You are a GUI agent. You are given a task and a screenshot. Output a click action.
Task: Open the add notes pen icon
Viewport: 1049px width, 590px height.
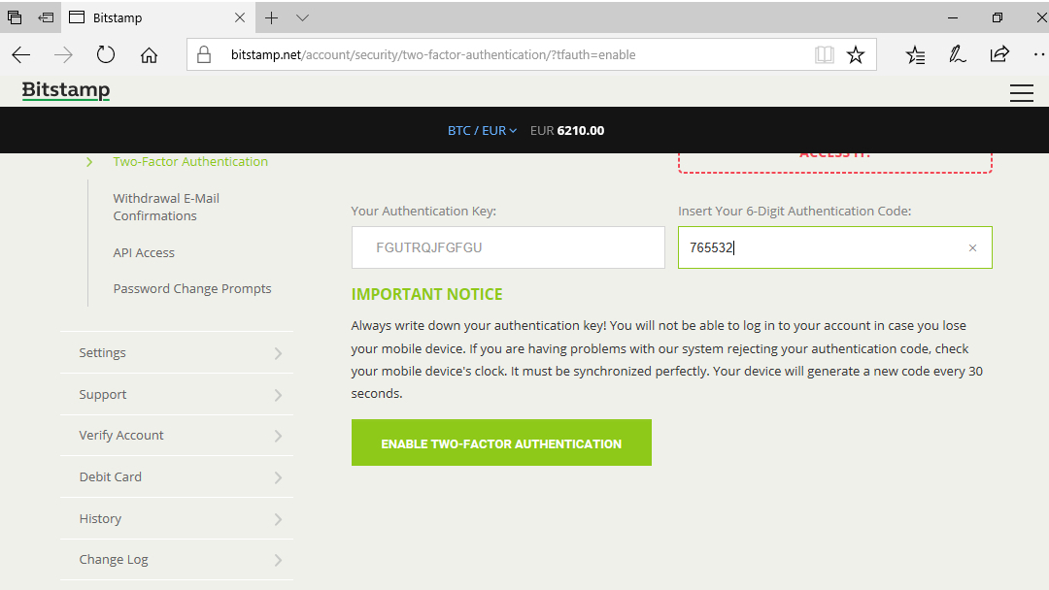click(957, 54)
